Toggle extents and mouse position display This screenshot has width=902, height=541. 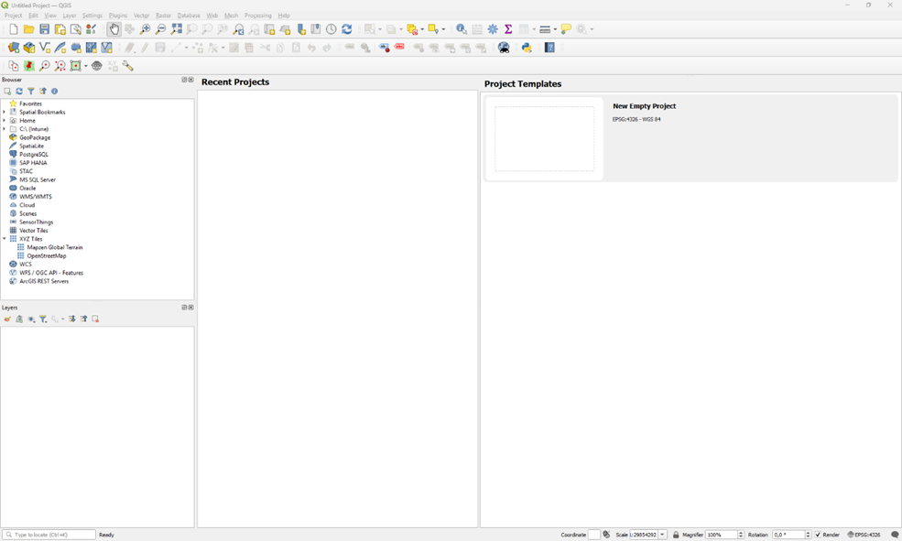606,535
